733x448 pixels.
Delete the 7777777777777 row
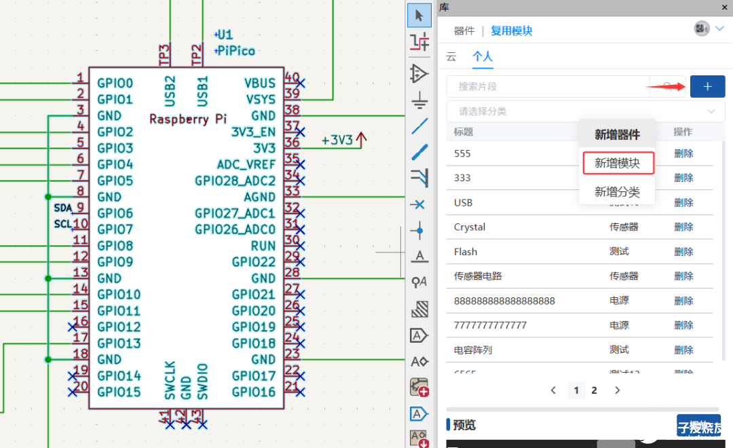coord(683,325)
